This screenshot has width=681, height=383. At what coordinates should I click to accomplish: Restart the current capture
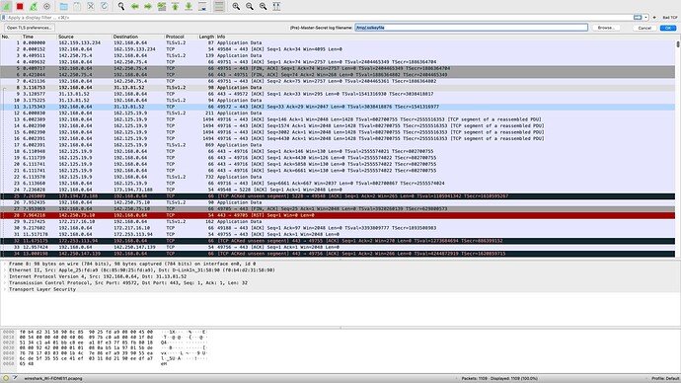pyautogui.click(x=34, y=6)
